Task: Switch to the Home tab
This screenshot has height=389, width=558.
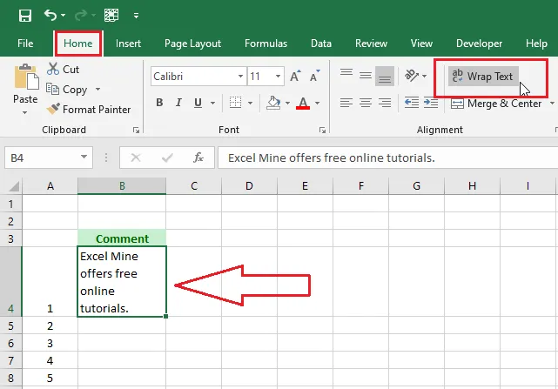Action: (x=78, y=44)
